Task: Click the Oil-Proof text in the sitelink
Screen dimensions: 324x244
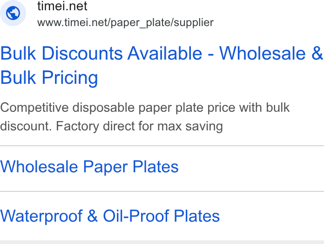Action: tap(136, 216)
